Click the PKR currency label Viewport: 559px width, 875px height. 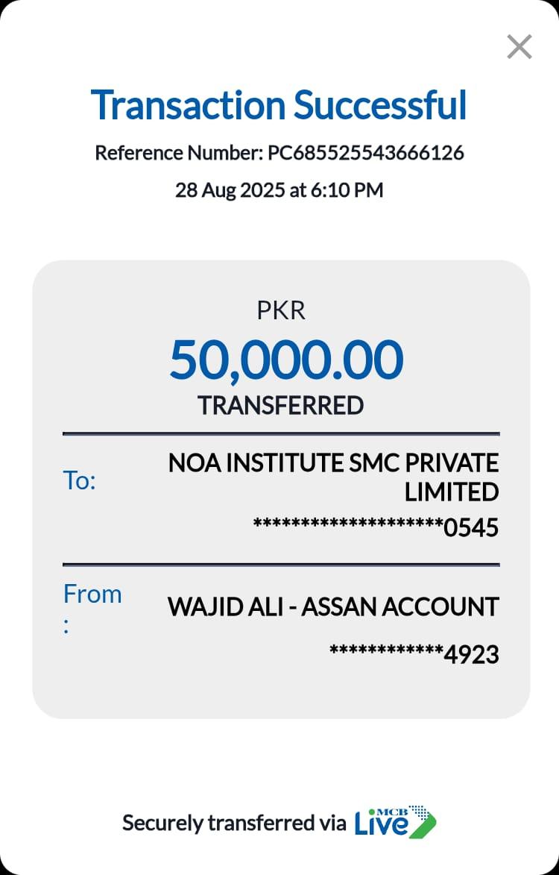tap(280, 310)
